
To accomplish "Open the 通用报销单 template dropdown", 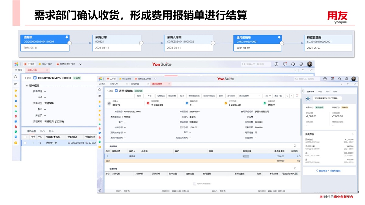I will pos(249,96).
